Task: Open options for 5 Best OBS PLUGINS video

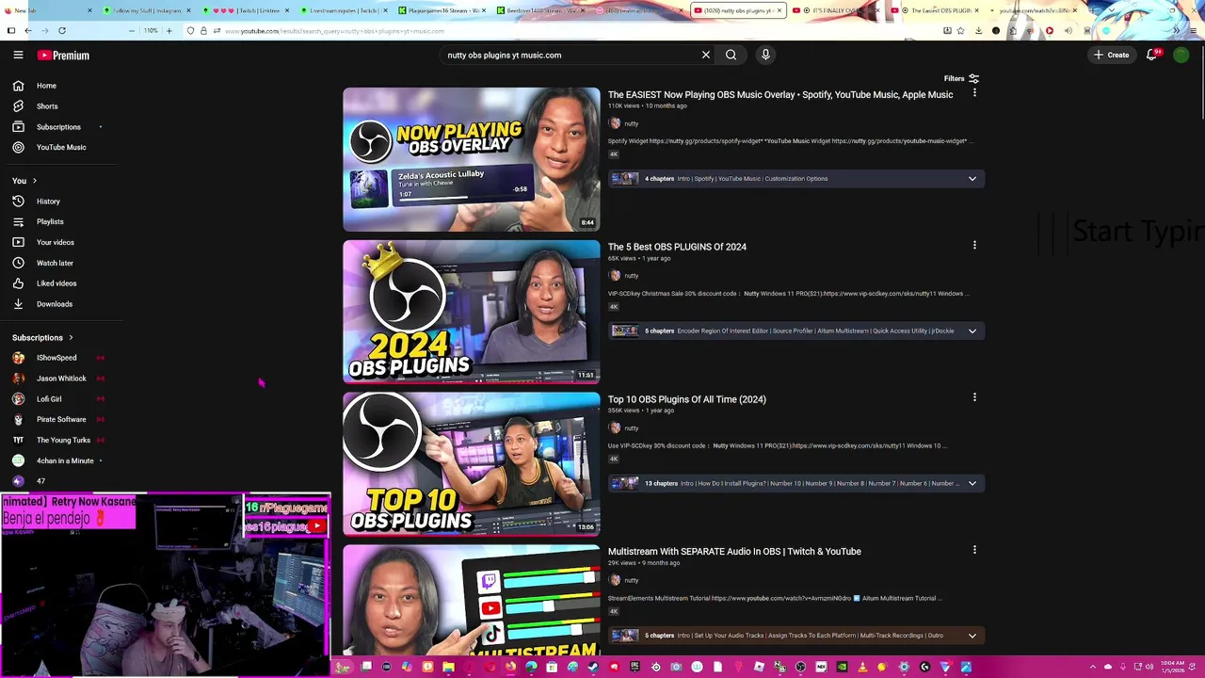Action: [974, 246]
